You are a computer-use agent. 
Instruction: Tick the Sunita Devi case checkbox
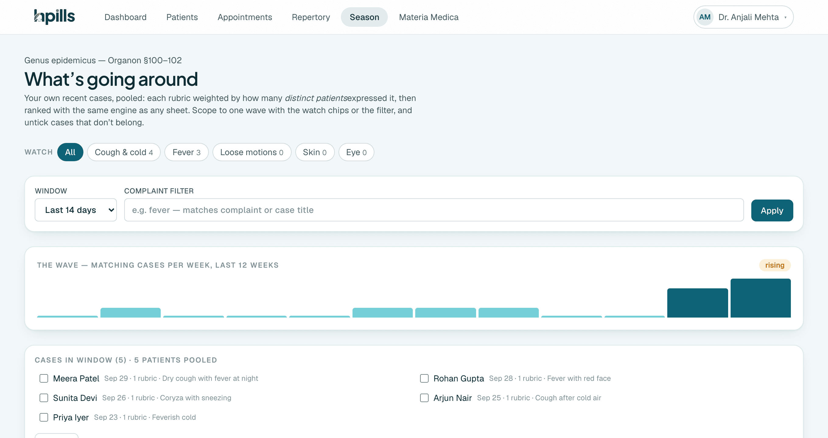coord(44,398)
